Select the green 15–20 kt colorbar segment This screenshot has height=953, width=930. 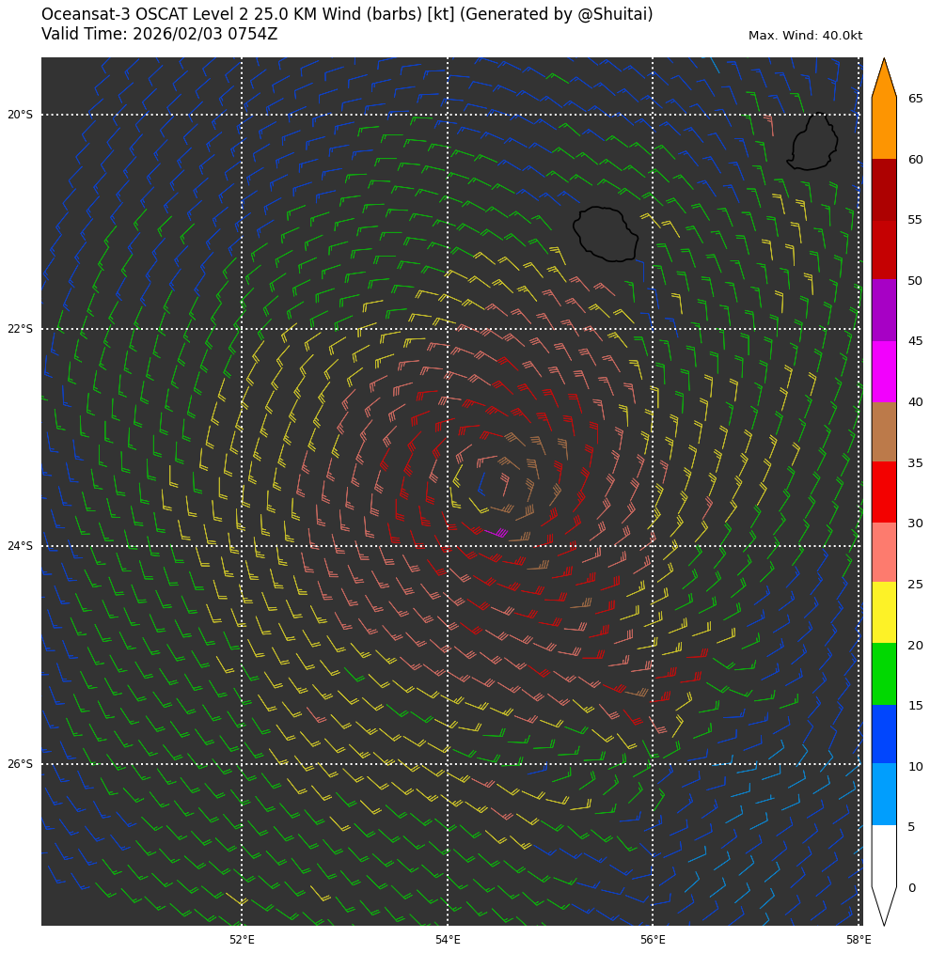point(883,673)
